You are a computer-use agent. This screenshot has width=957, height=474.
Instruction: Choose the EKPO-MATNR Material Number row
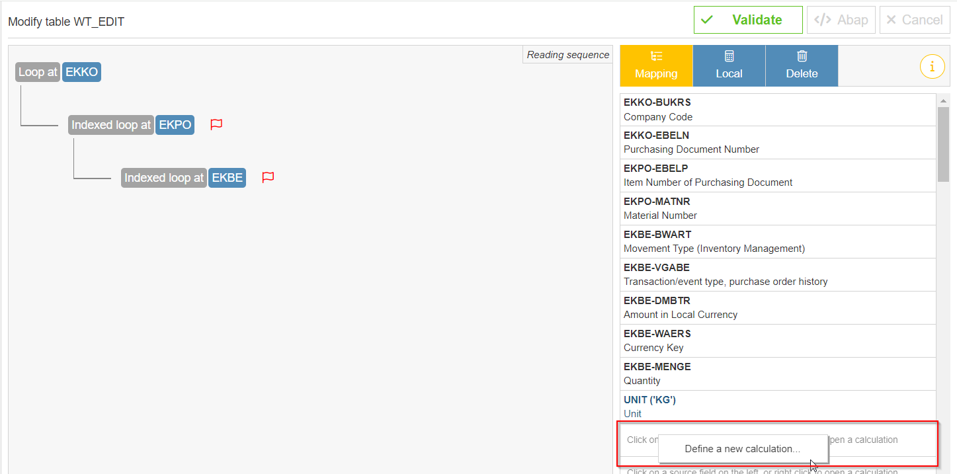point(777,208)
